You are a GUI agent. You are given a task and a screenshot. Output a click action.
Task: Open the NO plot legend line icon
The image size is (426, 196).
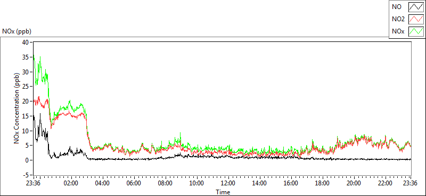pyautogui.click(x=416, y=7)
